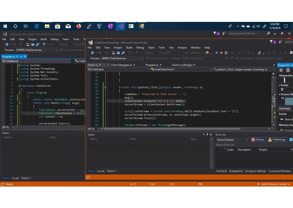Collapse button1_Click_1 method outline
Screen dimensions: 293x208
pyautogui.click(x=105, y=87)
